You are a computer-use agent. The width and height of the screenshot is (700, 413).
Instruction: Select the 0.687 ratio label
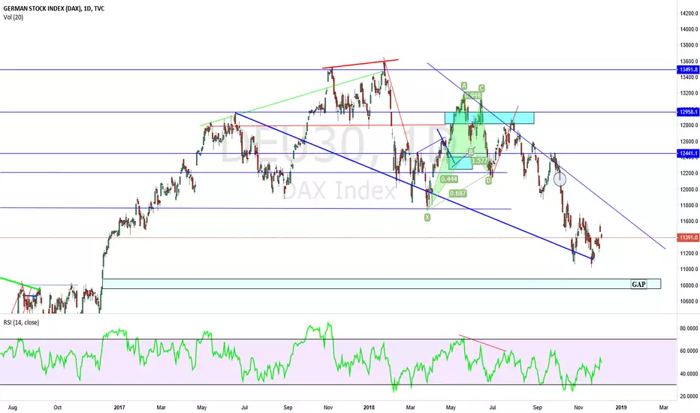point(458,193)
